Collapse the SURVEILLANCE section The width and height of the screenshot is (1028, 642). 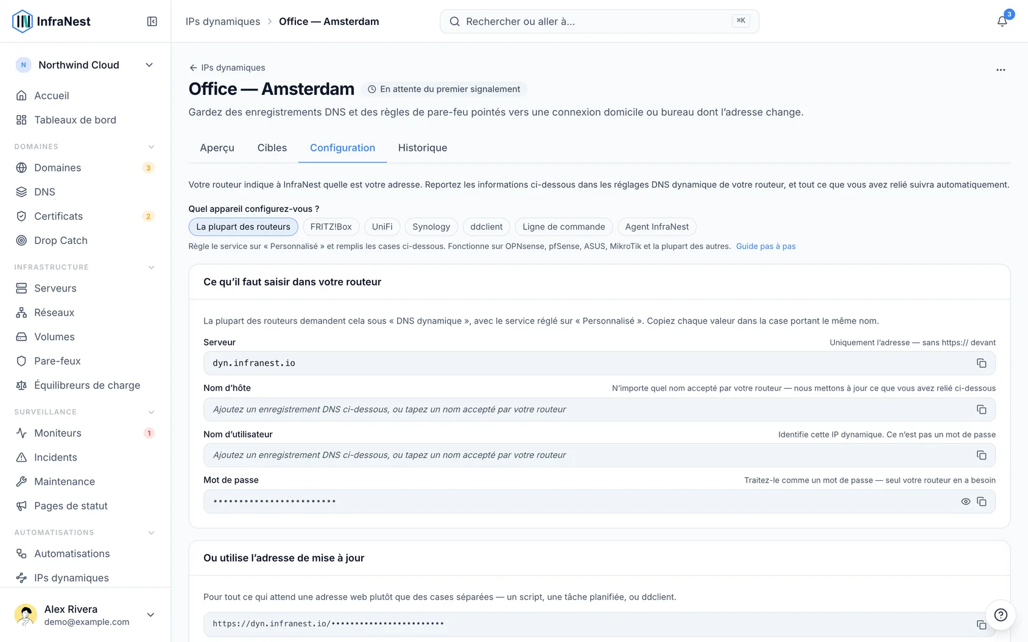[152, 412]
